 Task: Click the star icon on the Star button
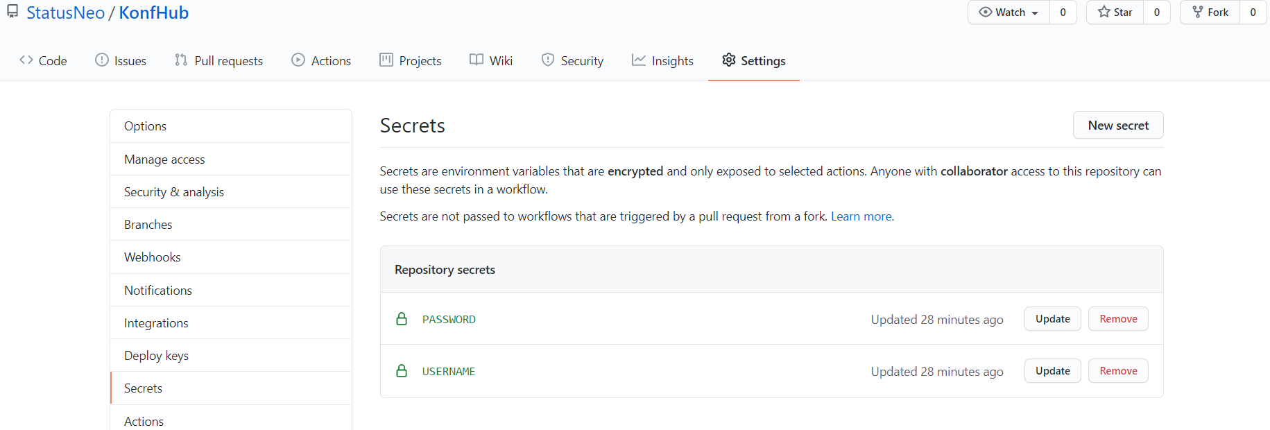click(1104, 12)
